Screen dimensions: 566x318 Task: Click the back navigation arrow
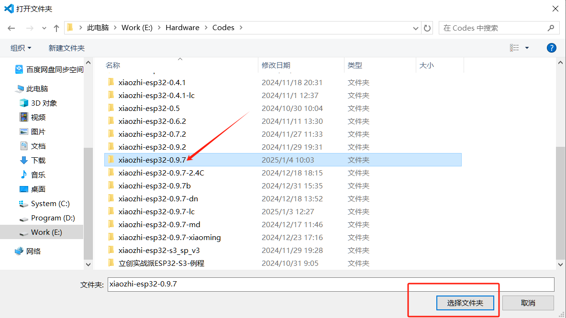point(11,28)
